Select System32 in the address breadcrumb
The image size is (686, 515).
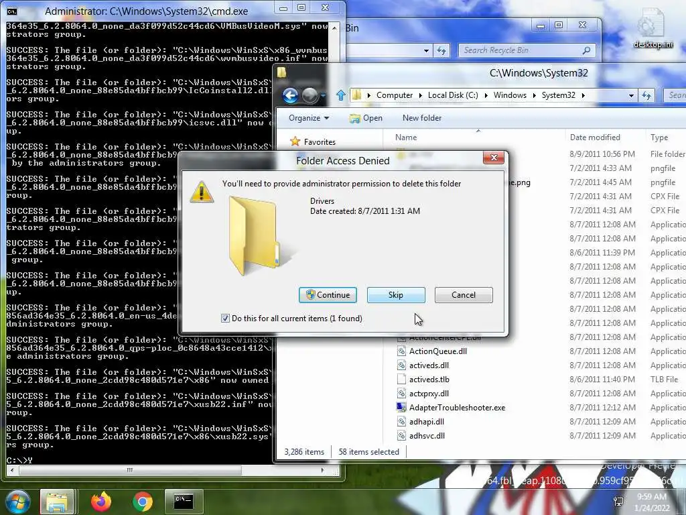(x=559, y=95)
